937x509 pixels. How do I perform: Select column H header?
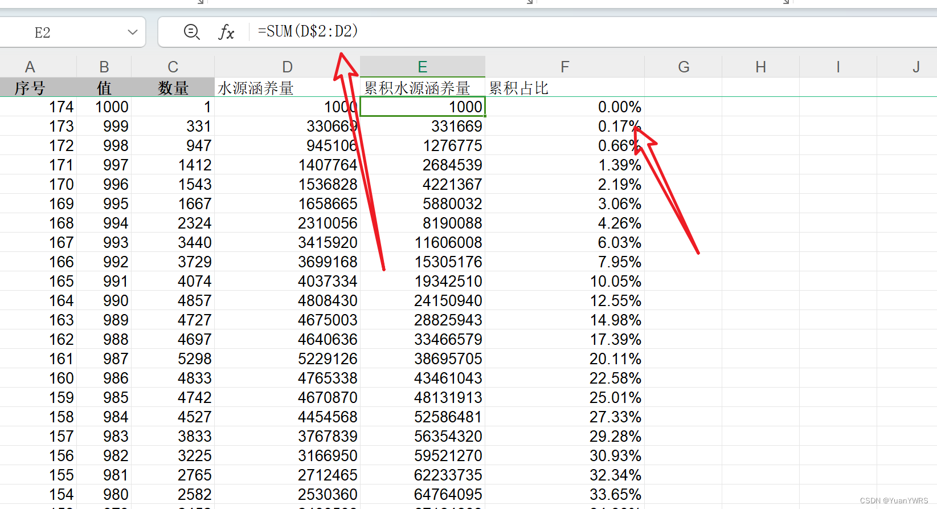point(760,67)
